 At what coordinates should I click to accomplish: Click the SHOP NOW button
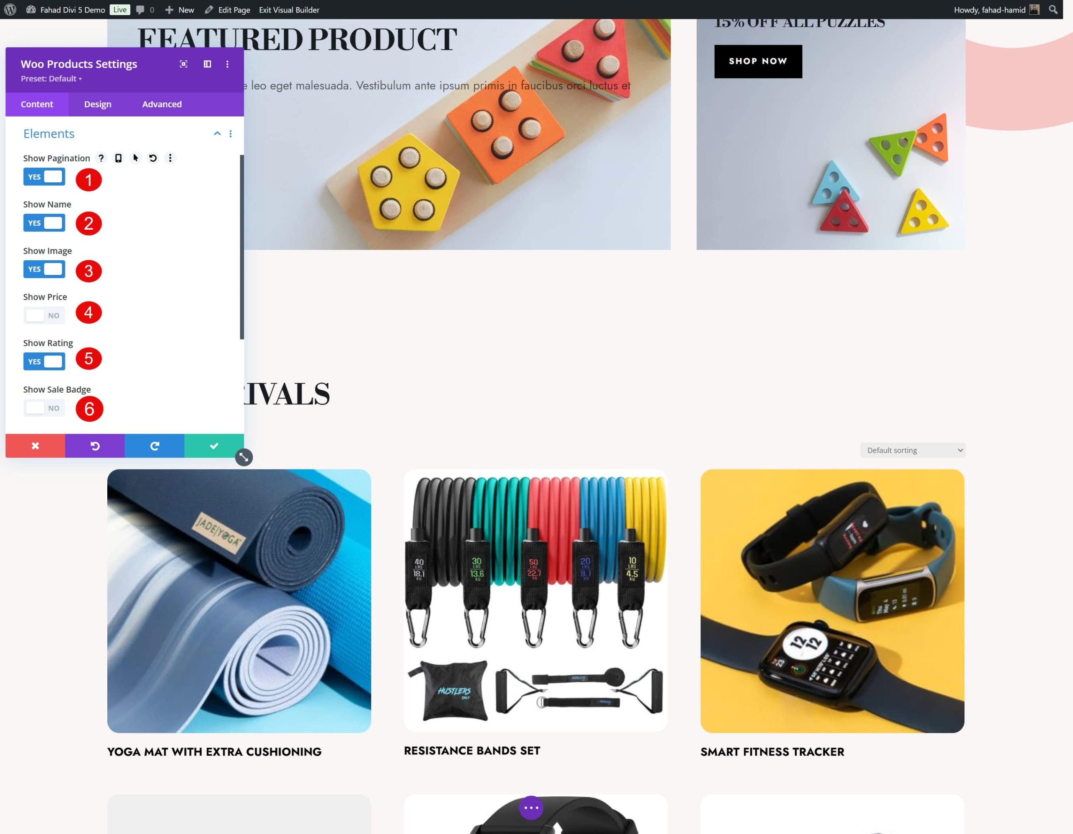pos(758,61)
